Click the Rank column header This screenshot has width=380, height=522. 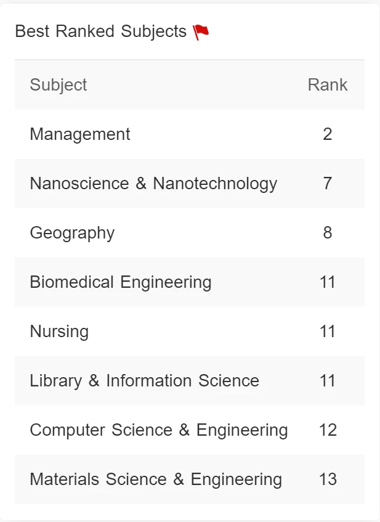tap(328, 84)
